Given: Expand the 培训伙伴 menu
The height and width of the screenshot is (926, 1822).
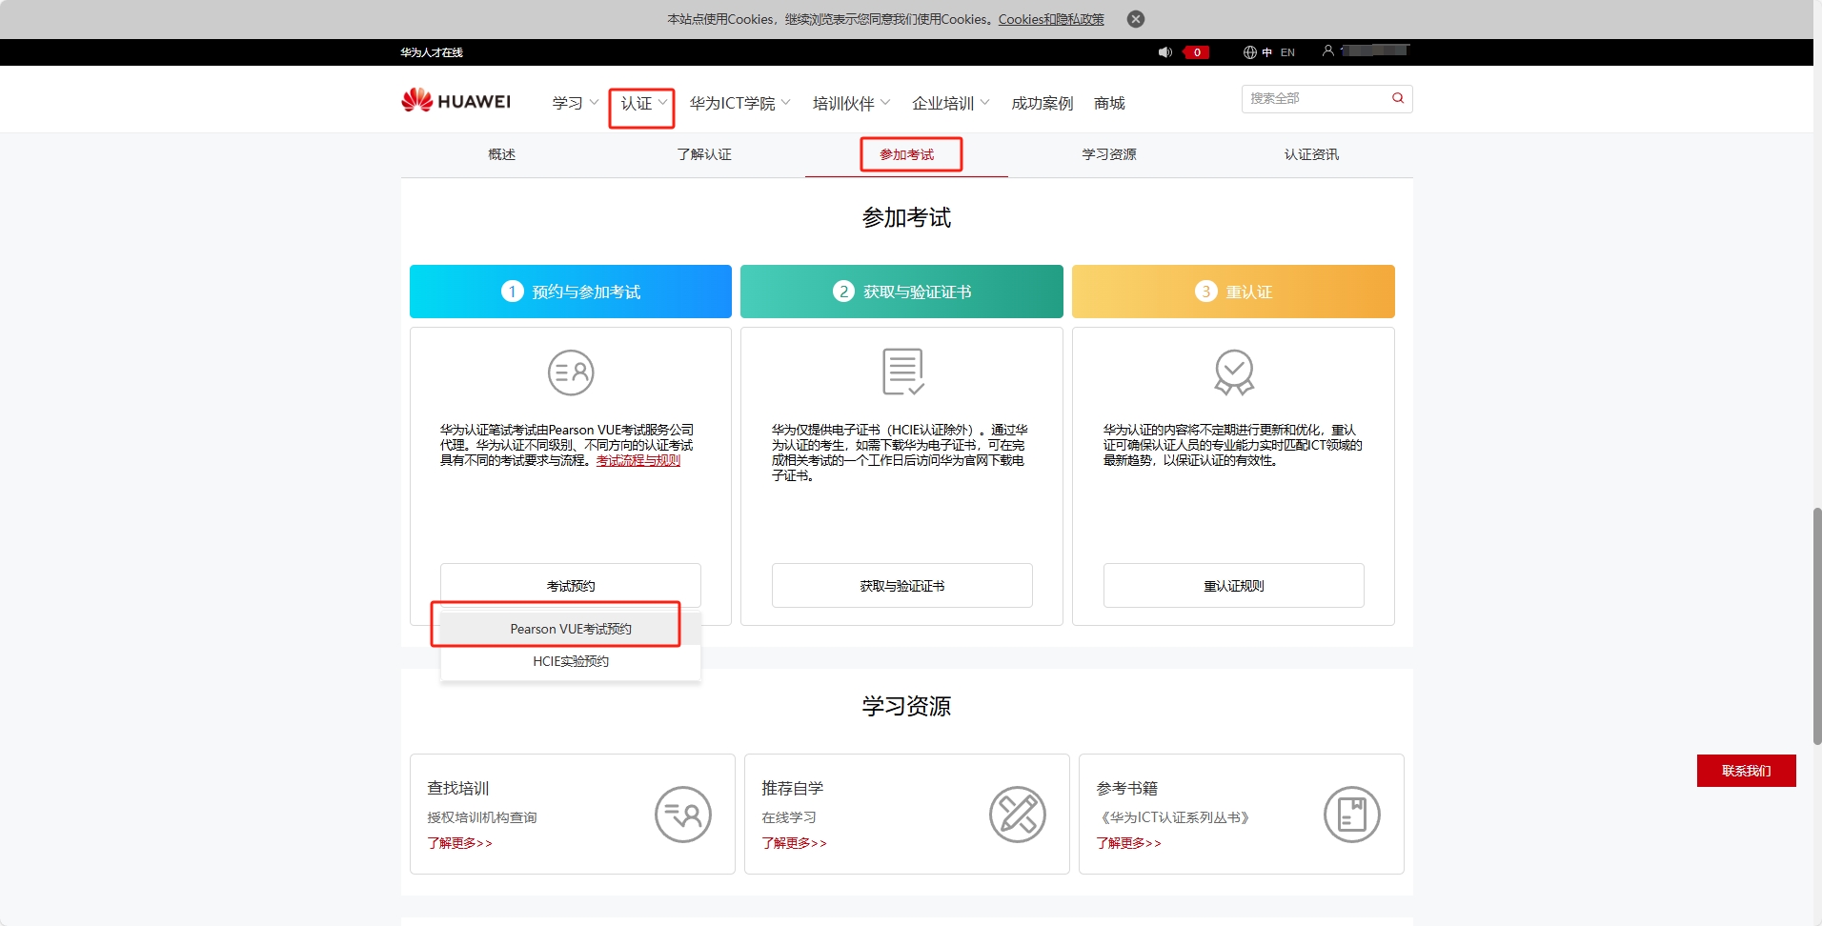Looking at the screenshot, I should 851,103.
